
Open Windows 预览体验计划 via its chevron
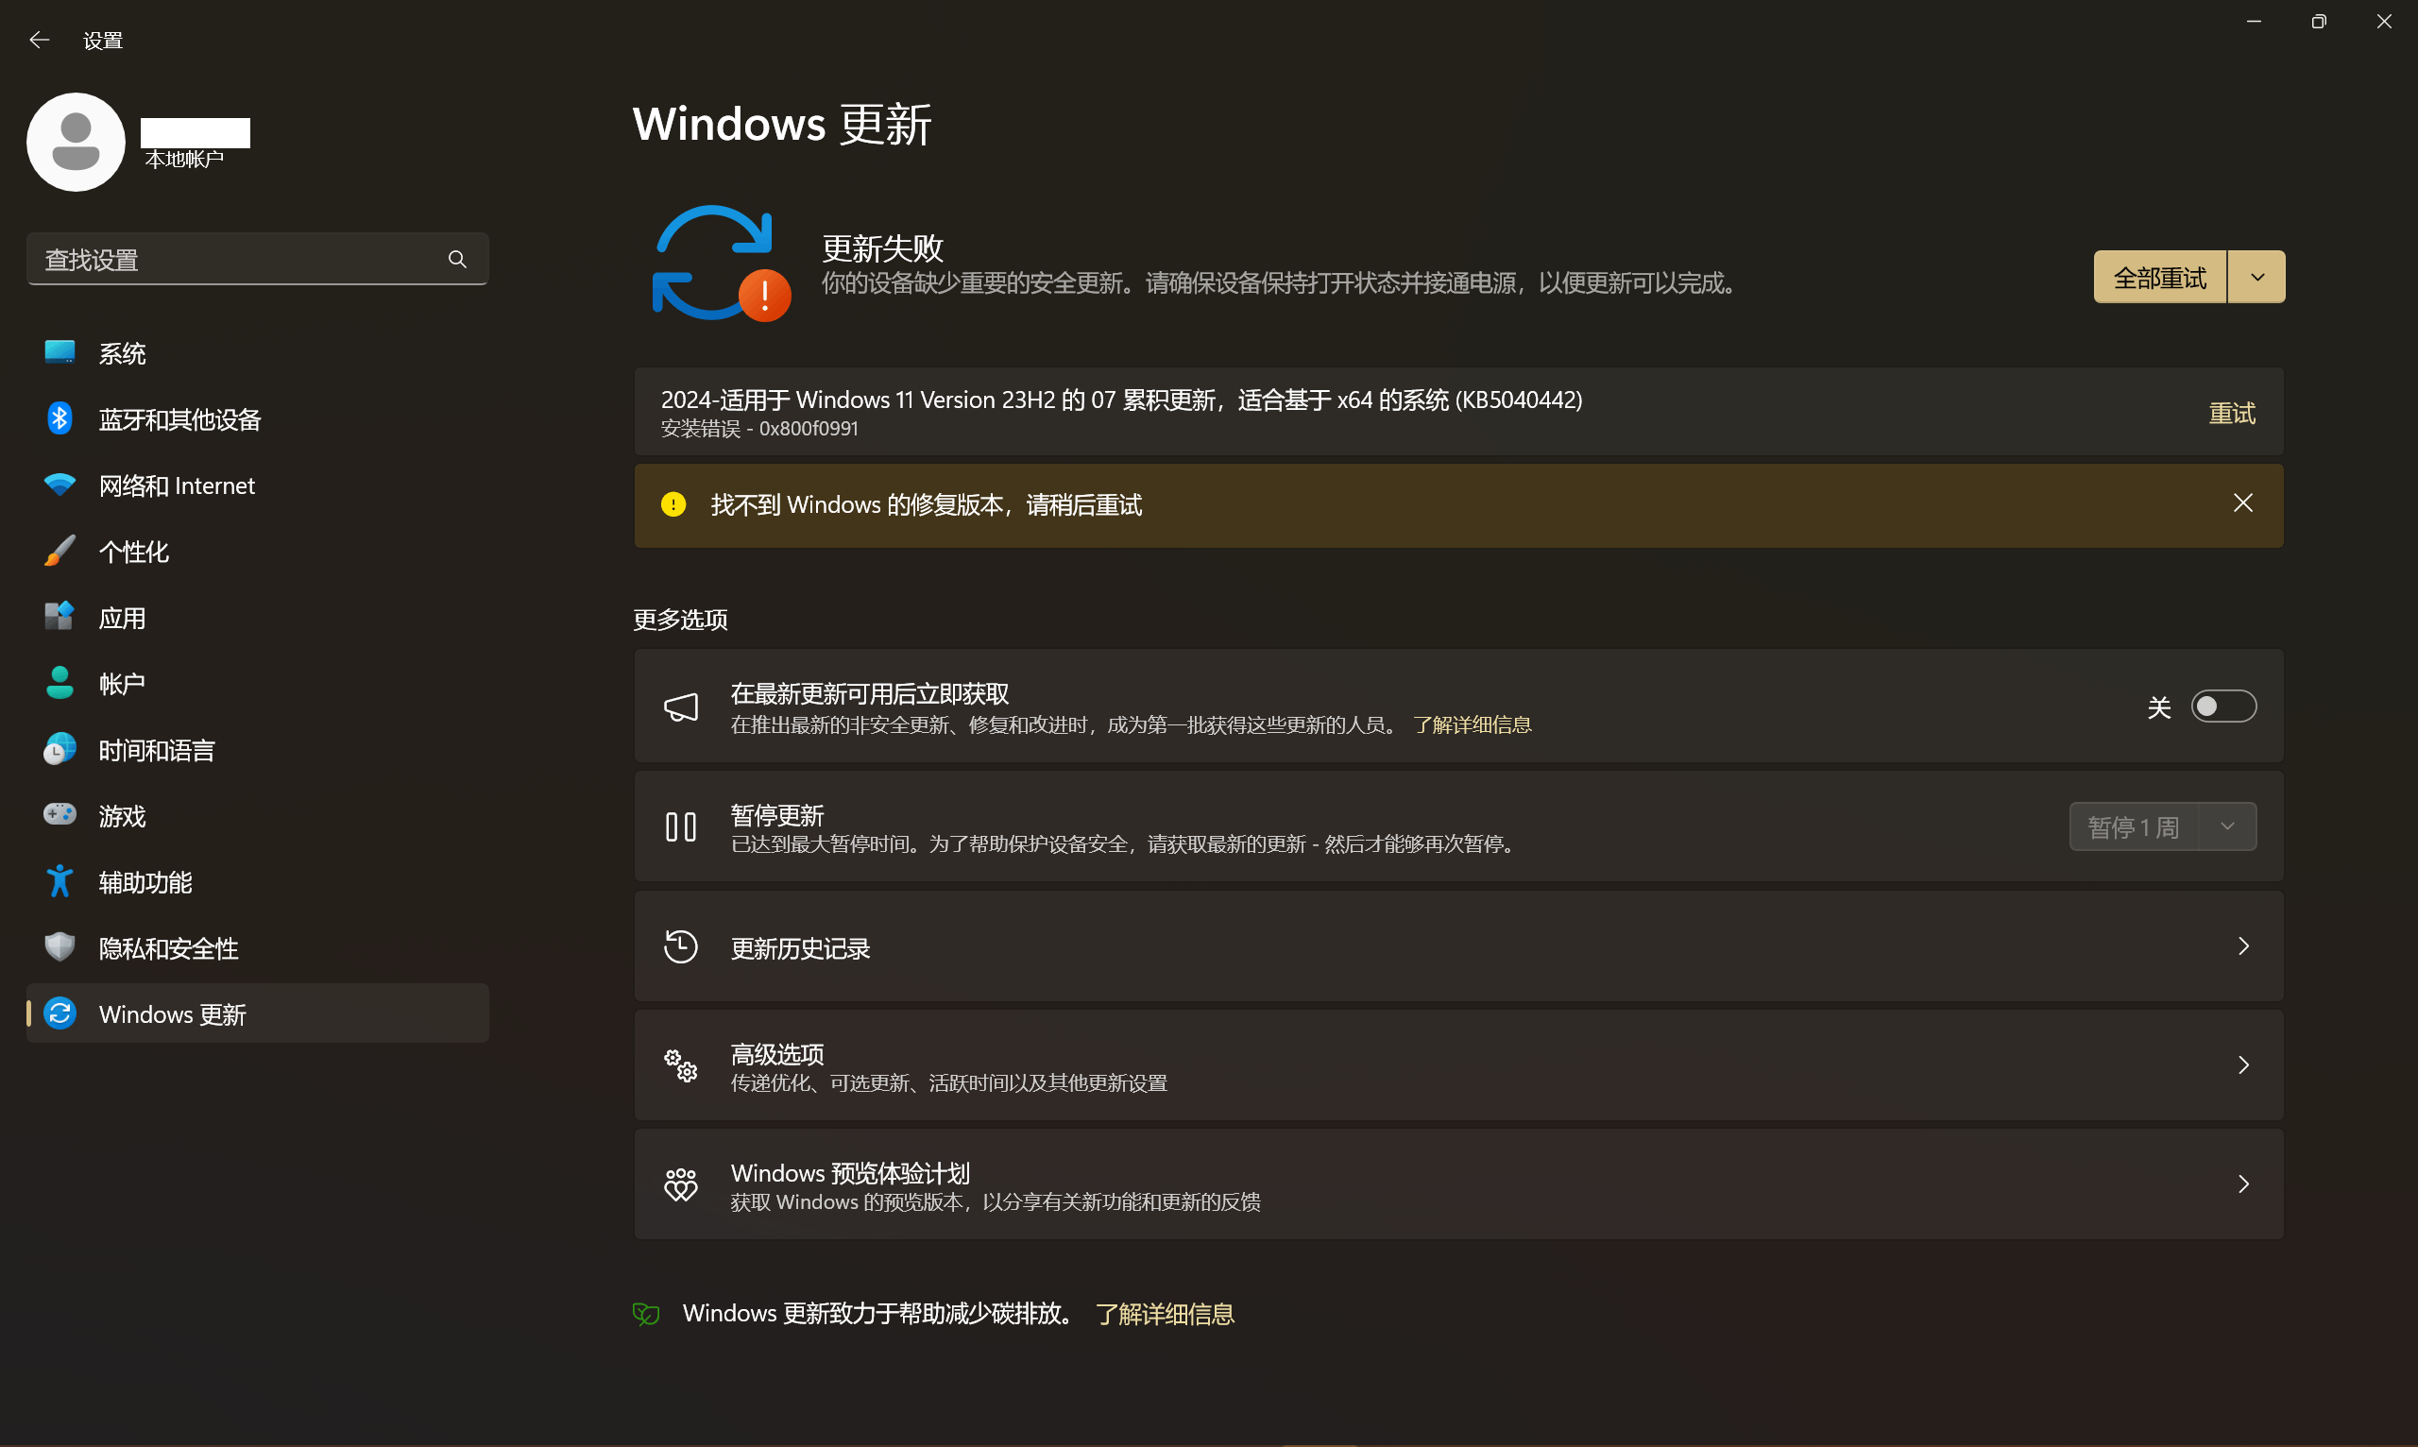tap(2243, 1183)
